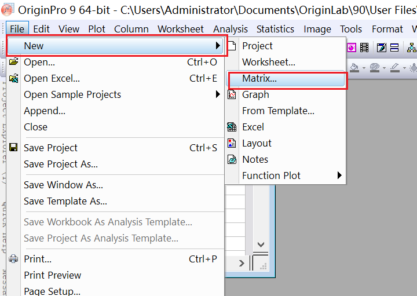The width and height of the screenshot is (417, 296).
Task: Open the Format menu
Action: [387, 29]
